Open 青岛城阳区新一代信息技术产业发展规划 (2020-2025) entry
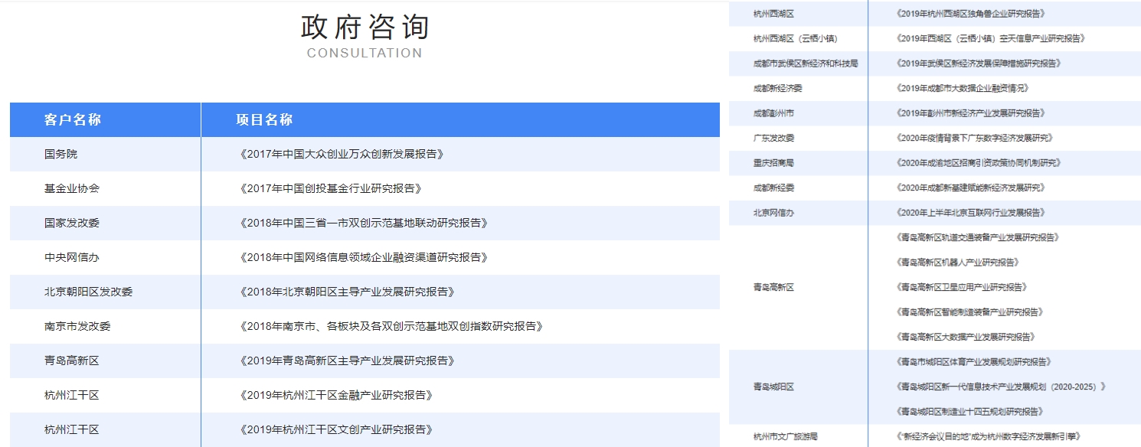This screenshot has width=1141, height=447. coord(1001,387)
